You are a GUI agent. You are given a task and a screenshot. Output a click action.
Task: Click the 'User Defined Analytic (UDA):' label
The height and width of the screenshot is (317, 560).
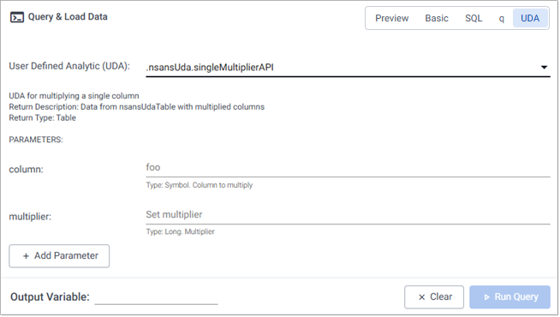(x=69, y=66)
